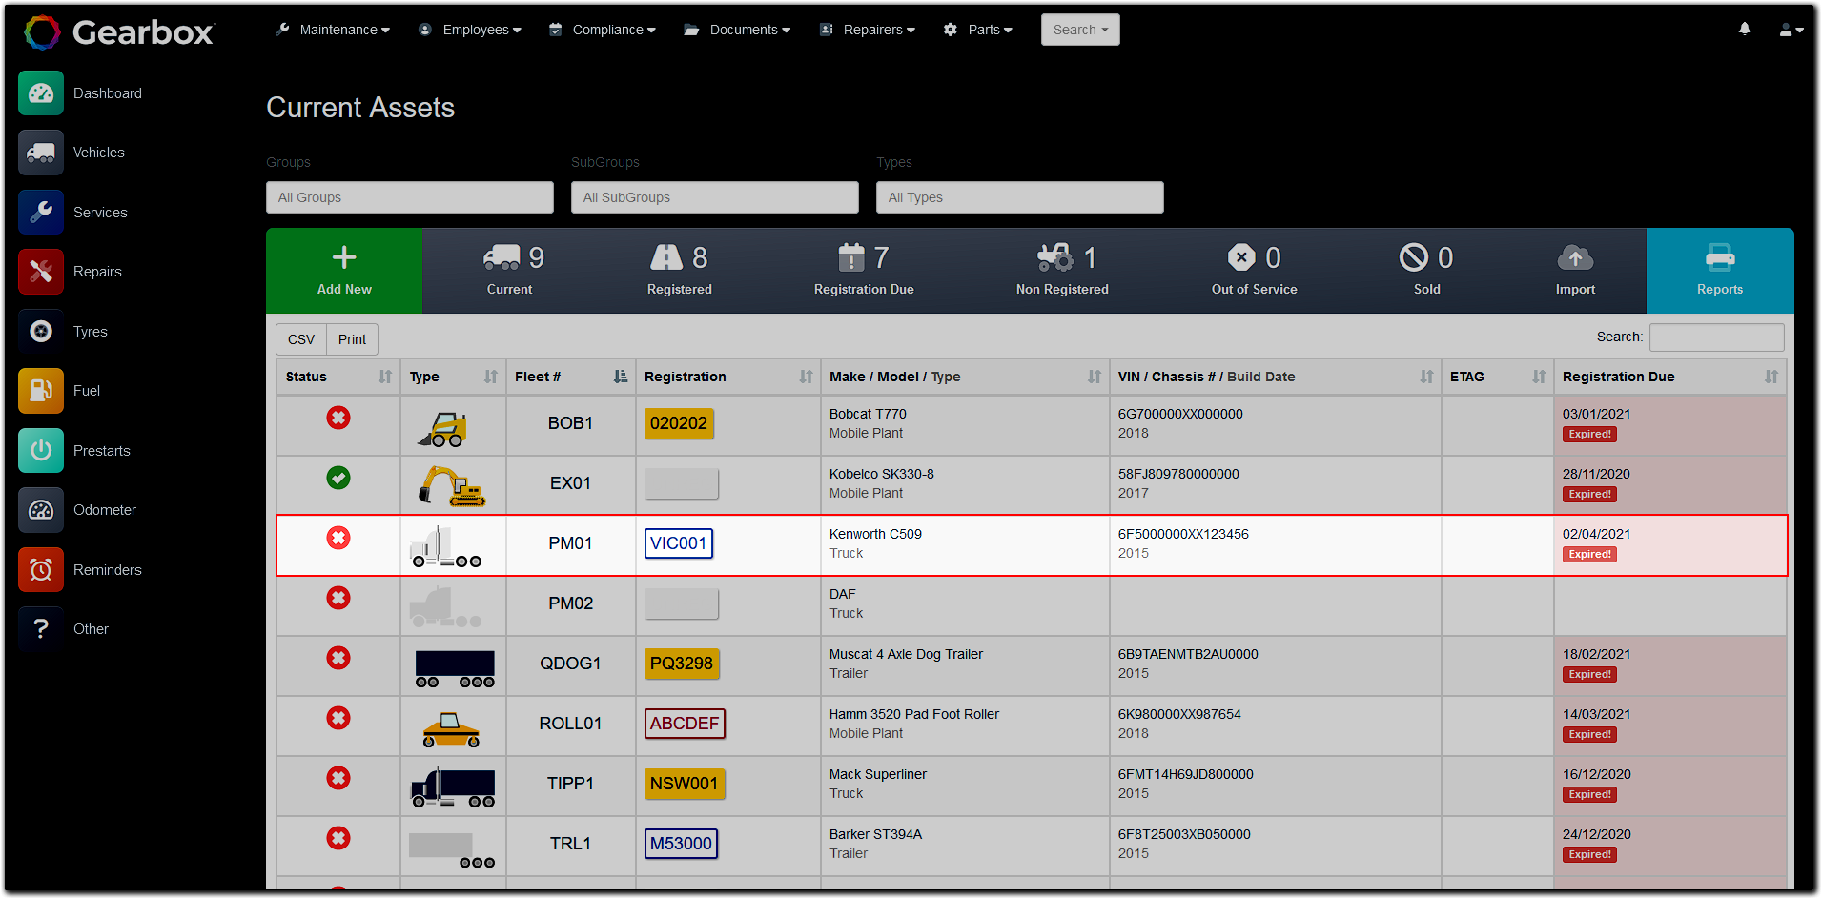Image resolution: width=1822 pixels, height=899 pixels.
Task: Open the Repairs sidebar icon
Action: point(41,272)
